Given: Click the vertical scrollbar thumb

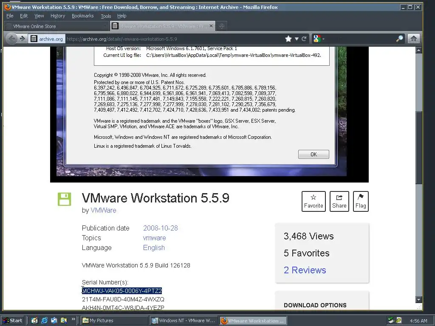Looking at the screenshot, I should point(418,147).
